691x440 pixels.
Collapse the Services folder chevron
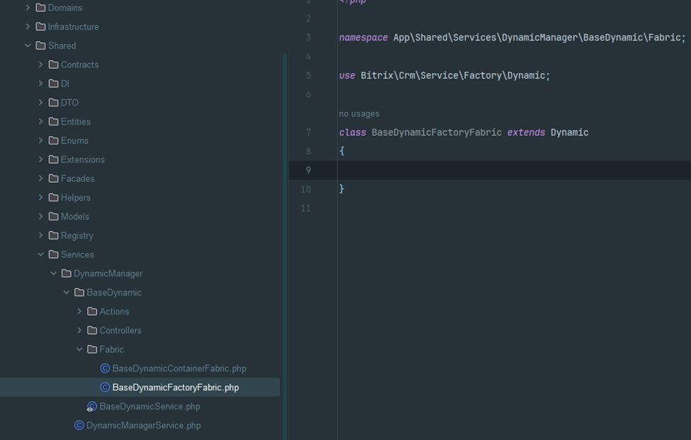point(41,254)
